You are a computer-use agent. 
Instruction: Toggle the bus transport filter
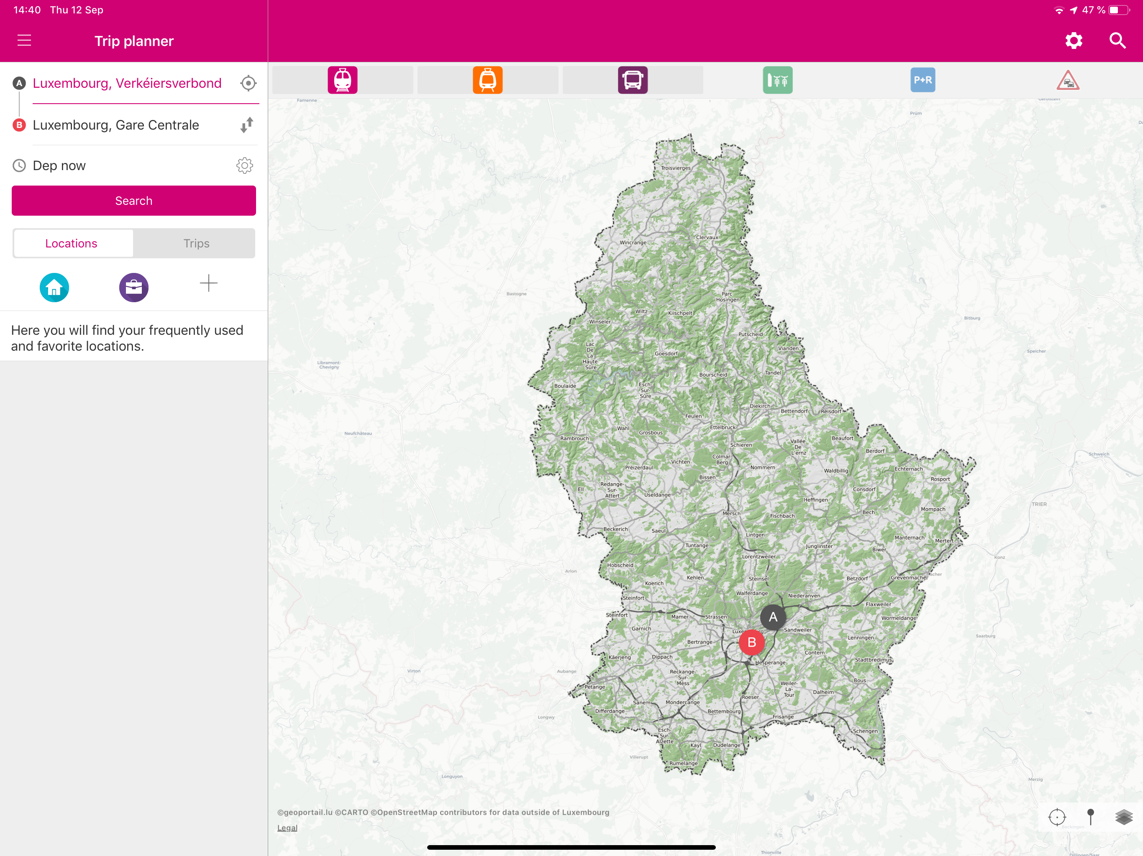[x=633, y=80]
